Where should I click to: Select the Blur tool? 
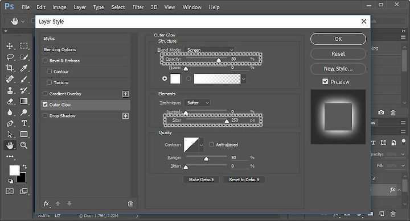tap(10, 112)
